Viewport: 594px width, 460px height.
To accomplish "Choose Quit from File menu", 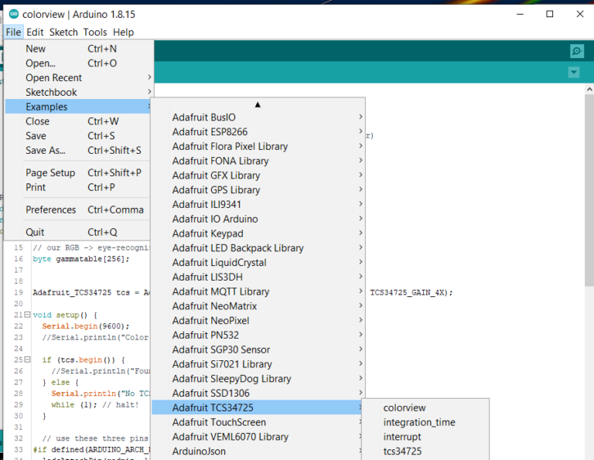I will (79, 232).
